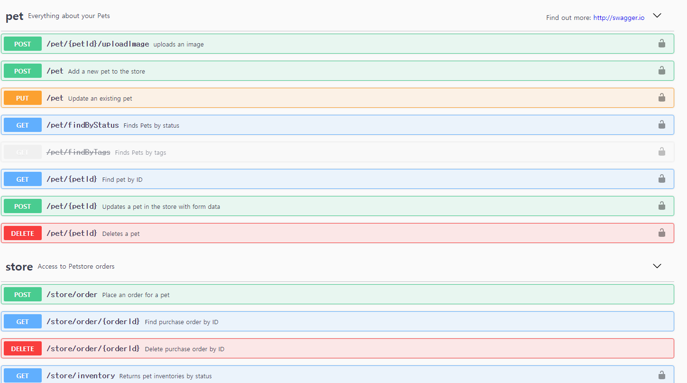Click lock icon on PUT /pet Update an existing pet row
This screenshot has height=383, width=687.
pos(661,98)
